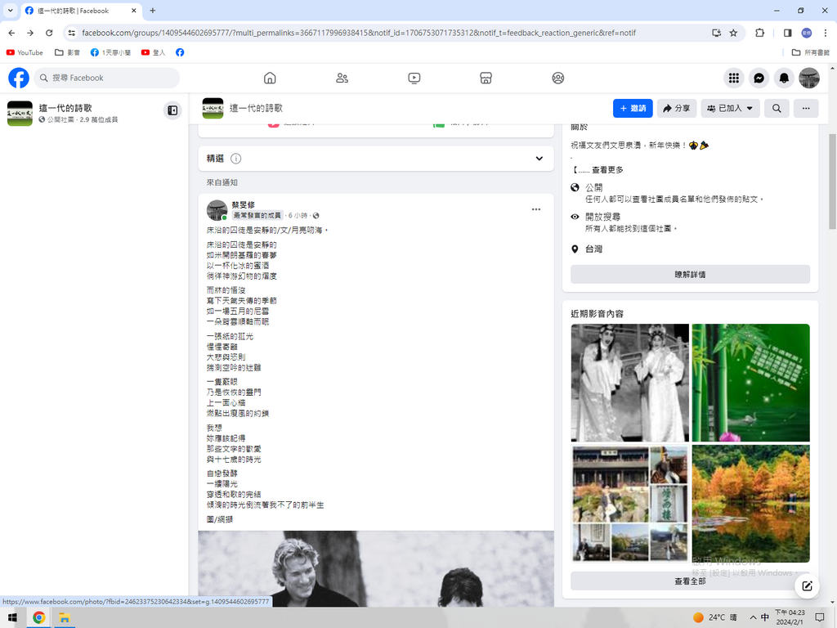This screenshot has width=837, height=628.
Task: Open the autumn trees media thumbnail
Action: pyautogui.click(x=750, y=503)
